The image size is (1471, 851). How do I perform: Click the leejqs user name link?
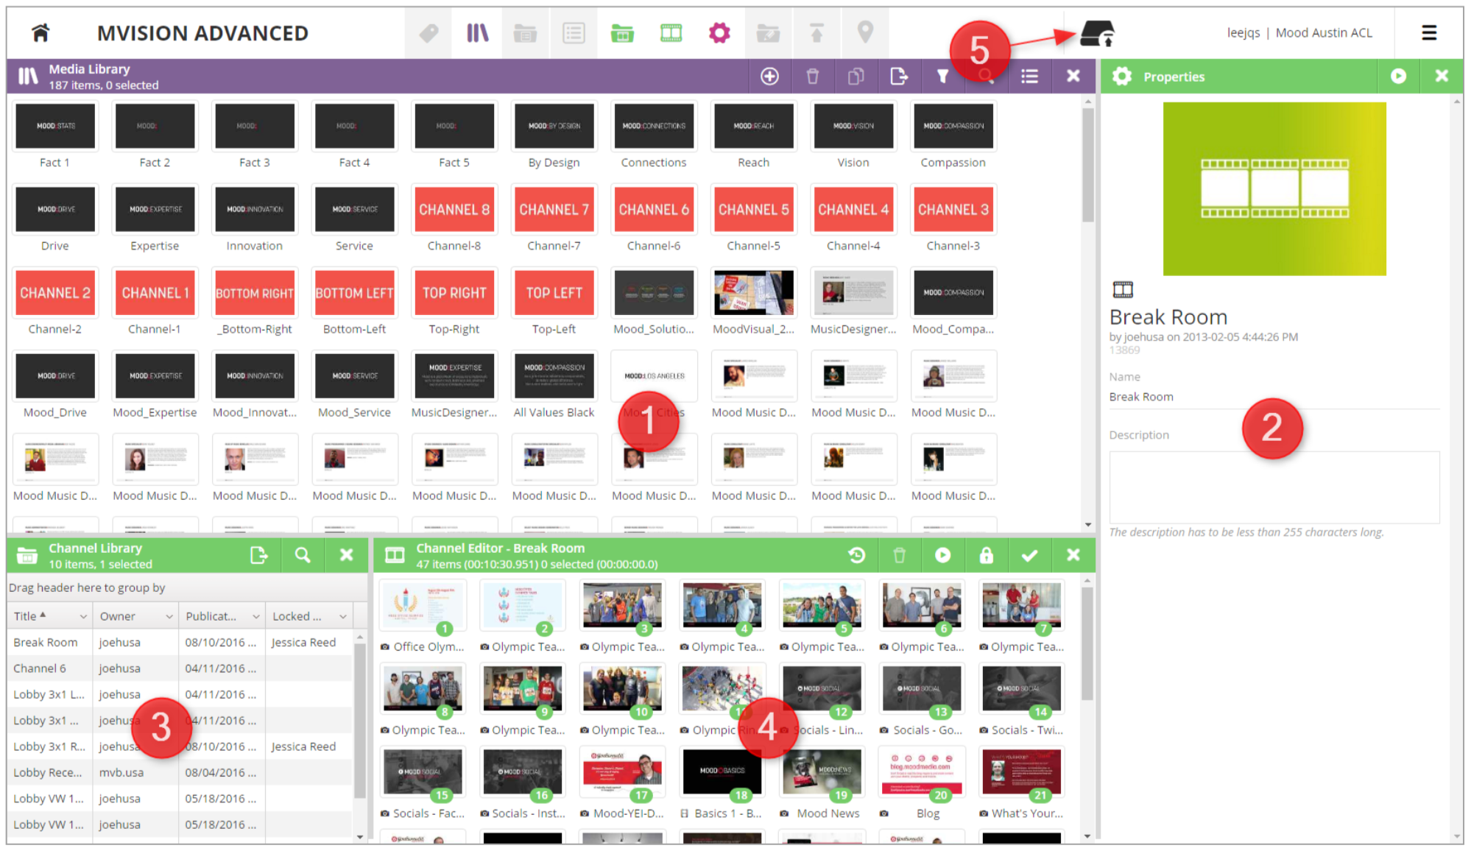(x=1243, y=32)
